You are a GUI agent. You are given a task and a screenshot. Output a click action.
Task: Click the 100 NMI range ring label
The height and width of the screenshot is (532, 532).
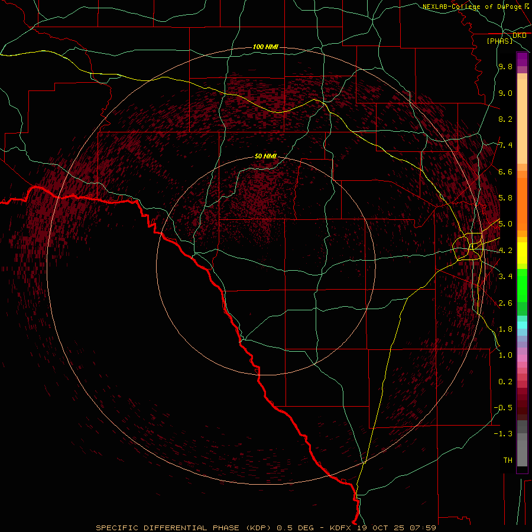pos(265,47)
